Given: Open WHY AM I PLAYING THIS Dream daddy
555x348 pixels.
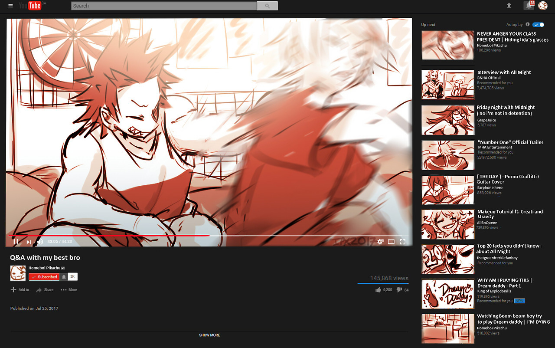Looking at the screenshot, I should click(x=505, y=283).
